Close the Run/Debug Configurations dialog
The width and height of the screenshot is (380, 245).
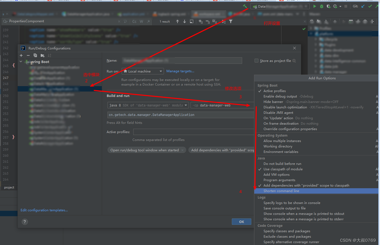coord(294,48)
